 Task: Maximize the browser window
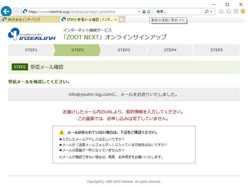tap(227, 4)
